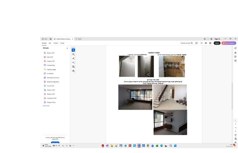The image size is (238, 153).
Task: Expand the View more tools link
Action: coord(46,106)
